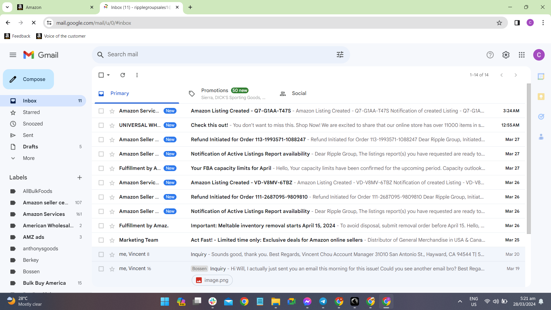Viewport: 551px width, 310px height.
Task: Open Google apps grid
Action: click(522, 55)
